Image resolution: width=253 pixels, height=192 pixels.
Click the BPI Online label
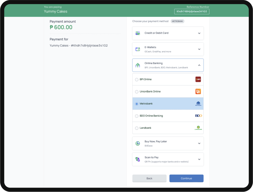(x=146, y=79)
